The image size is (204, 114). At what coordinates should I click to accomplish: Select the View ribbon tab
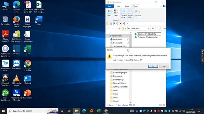[135, 6]
